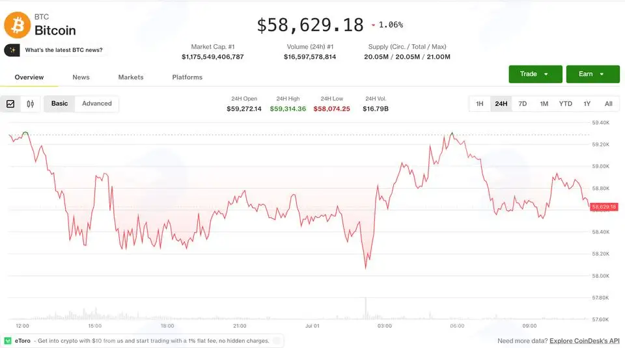625x348 pixels.
Task: Click What's the latest BTC news?
Action: [64, 50]
